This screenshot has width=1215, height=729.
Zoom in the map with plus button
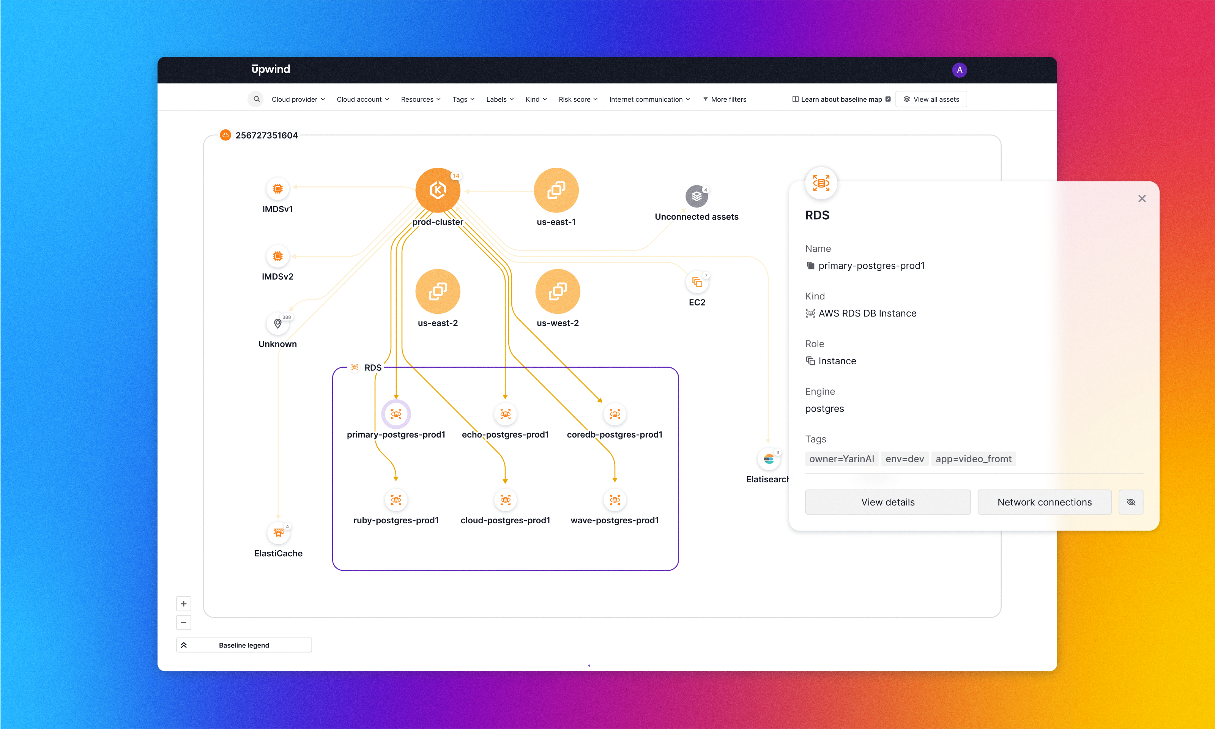184,604
